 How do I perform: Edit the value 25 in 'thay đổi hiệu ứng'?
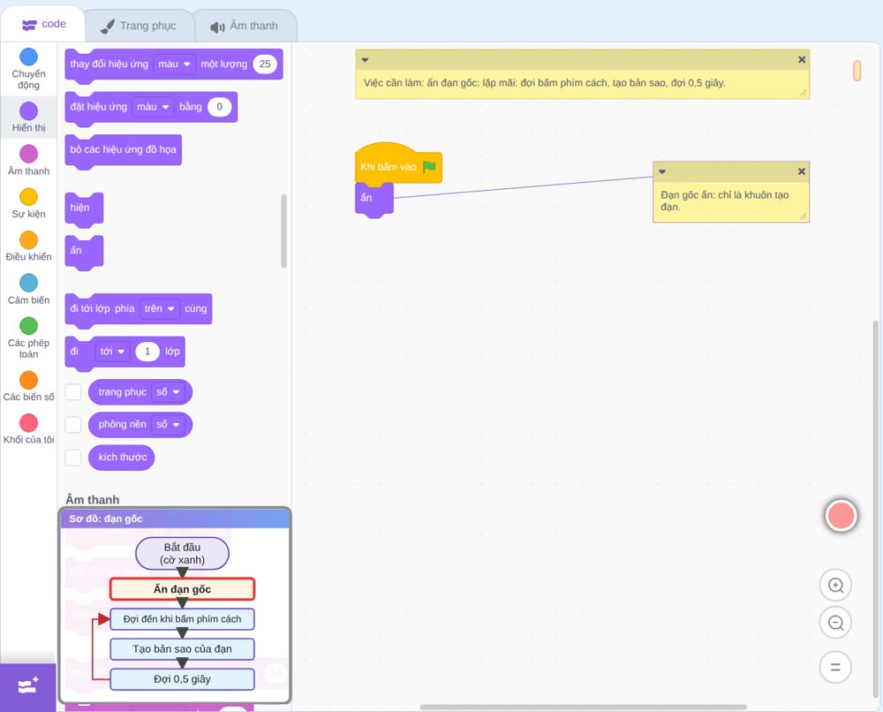(265, 64)
